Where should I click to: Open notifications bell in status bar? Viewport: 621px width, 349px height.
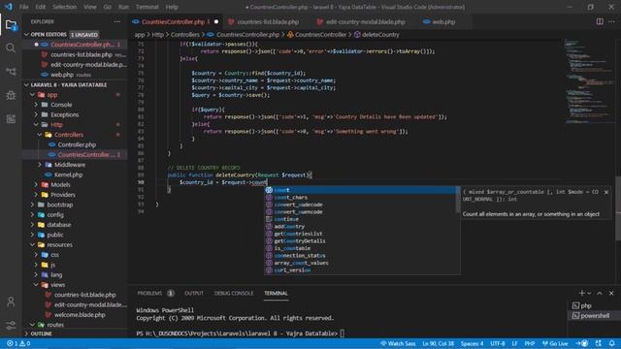[x=612, y=343]
